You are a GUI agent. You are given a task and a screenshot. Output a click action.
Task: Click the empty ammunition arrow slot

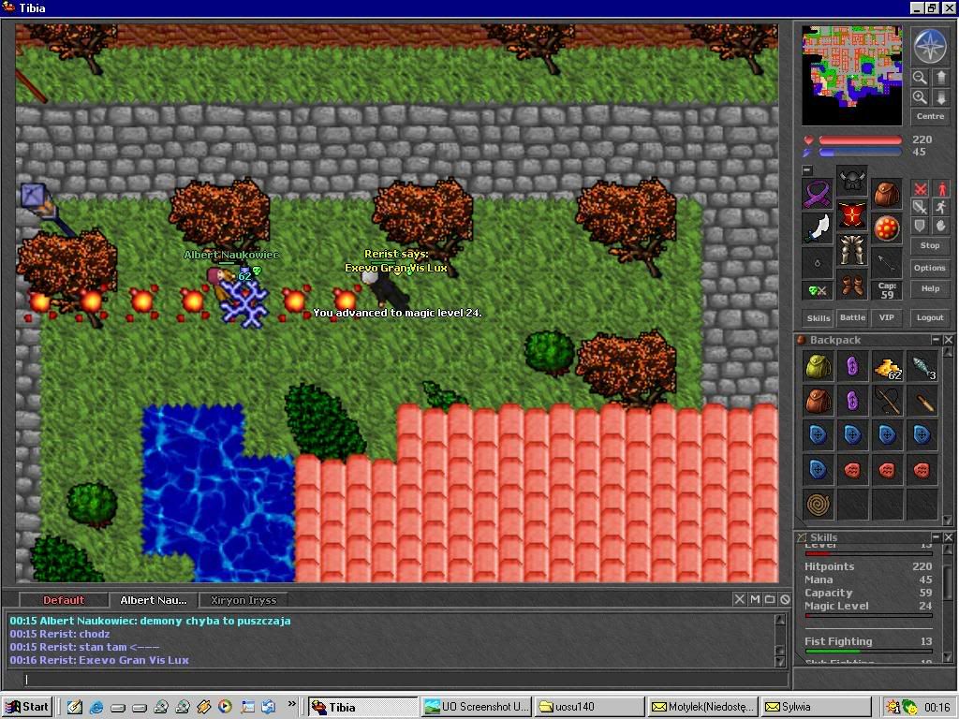[887, 263]
